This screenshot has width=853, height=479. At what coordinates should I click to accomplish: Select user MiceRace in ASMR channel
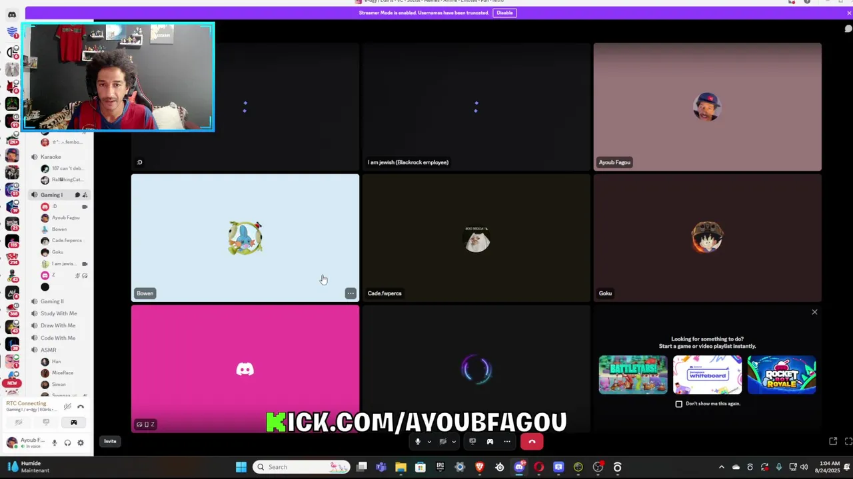point(63,373)
